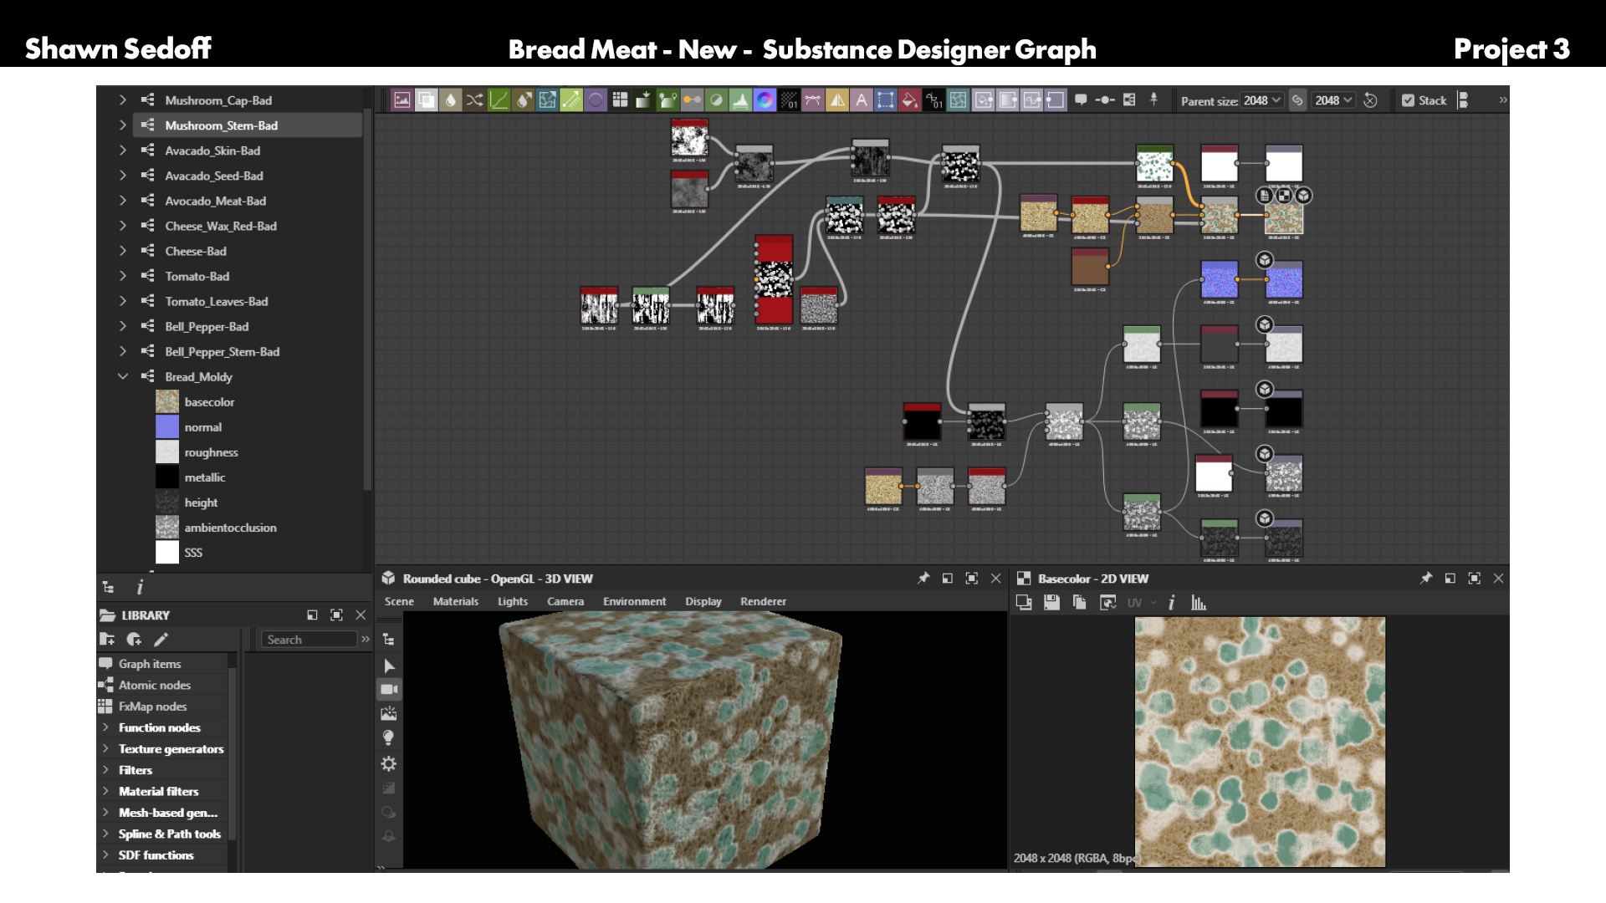Click the light bulb icon in 3D view sidebar

(x=389, y=737)
